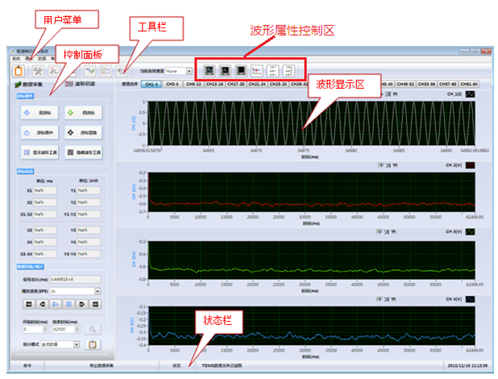Click the end time stepper arrows at 62500
This screenshot has height=379, width=498.
coord(77,329)
